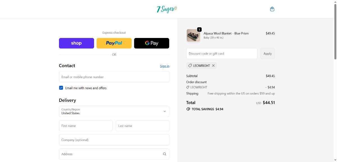Image resolution: width=337 pixels, height=162 pixels.
Task: Click the Total Savings tag icon
Action: point(188,109)
